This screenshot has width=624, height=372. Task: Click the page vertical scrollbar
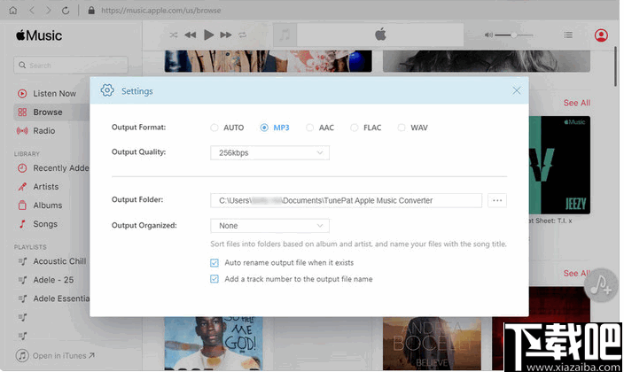tap(616, 66)
